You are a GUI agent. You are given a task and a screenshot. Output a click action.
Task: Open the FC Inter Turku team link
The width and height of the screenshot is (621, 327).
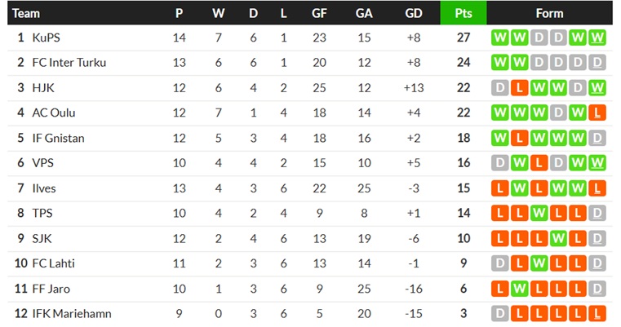pos(69,63)
